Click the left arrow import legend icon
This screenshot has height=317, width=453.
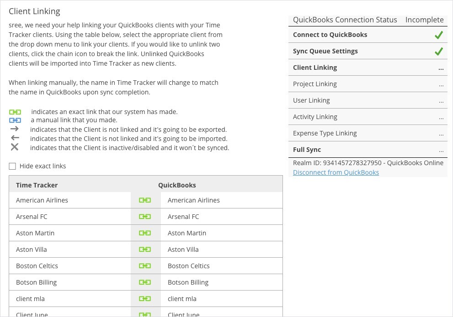[x=15, y=138]
